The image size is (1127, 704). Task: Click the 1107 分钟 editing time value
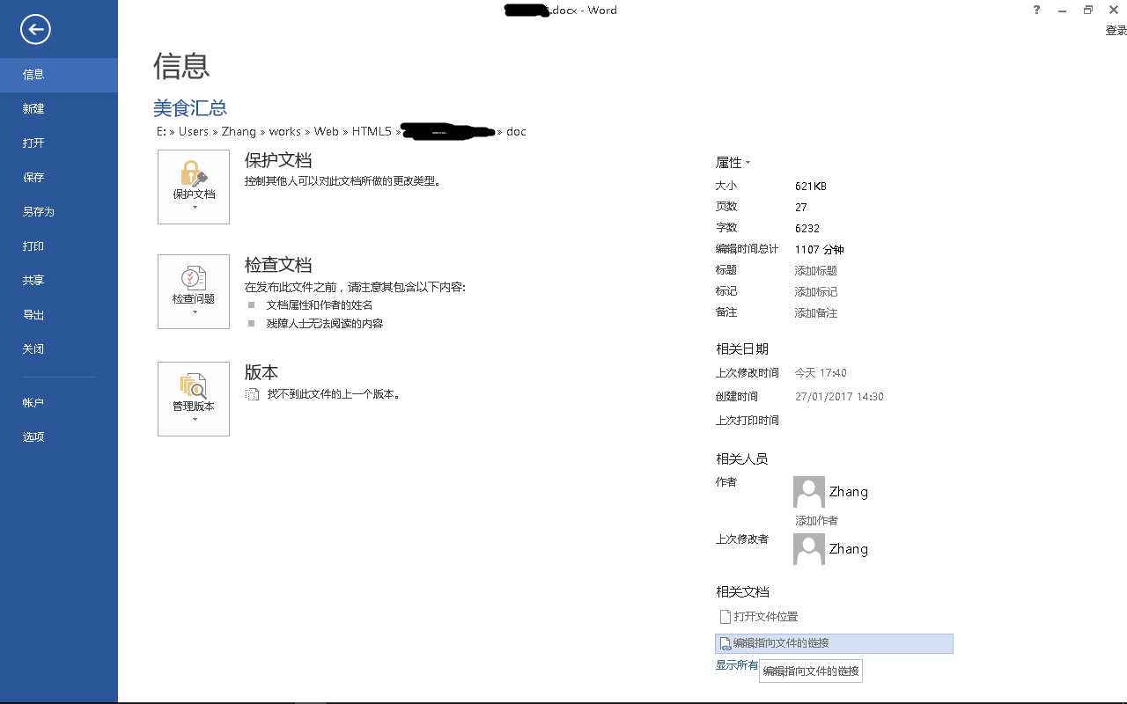(x=820, y=250)
